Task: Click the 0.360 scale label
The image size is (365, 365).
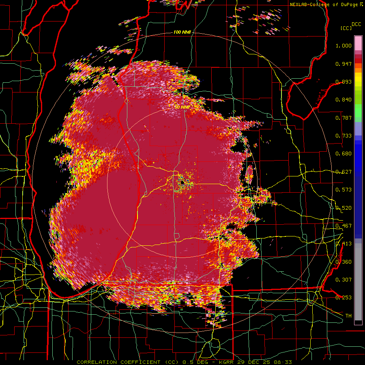Action: click(344, 262)
